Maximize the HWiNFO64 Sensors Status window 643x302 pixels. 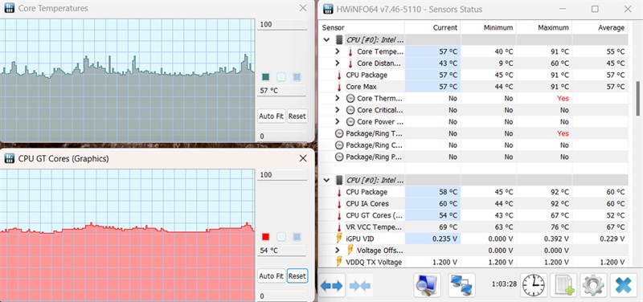[595, 9]
